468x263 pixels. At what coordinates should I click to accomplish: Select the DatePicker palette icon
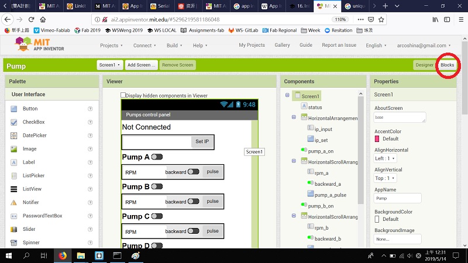tap(13, 136)
